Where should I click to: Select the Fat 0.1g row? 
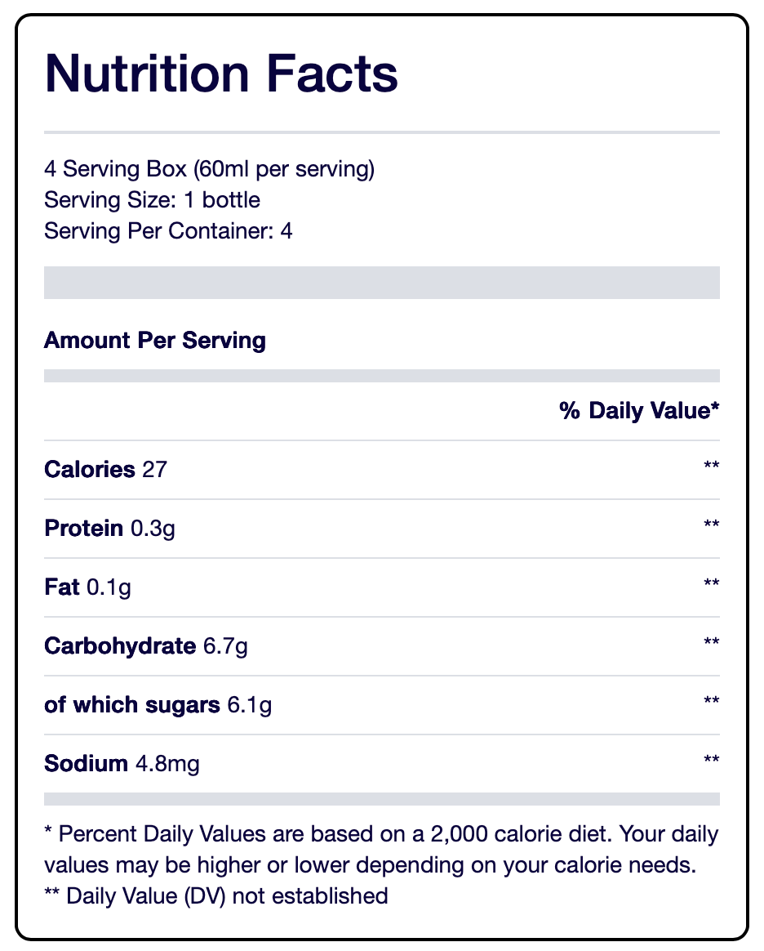point(382,587)
